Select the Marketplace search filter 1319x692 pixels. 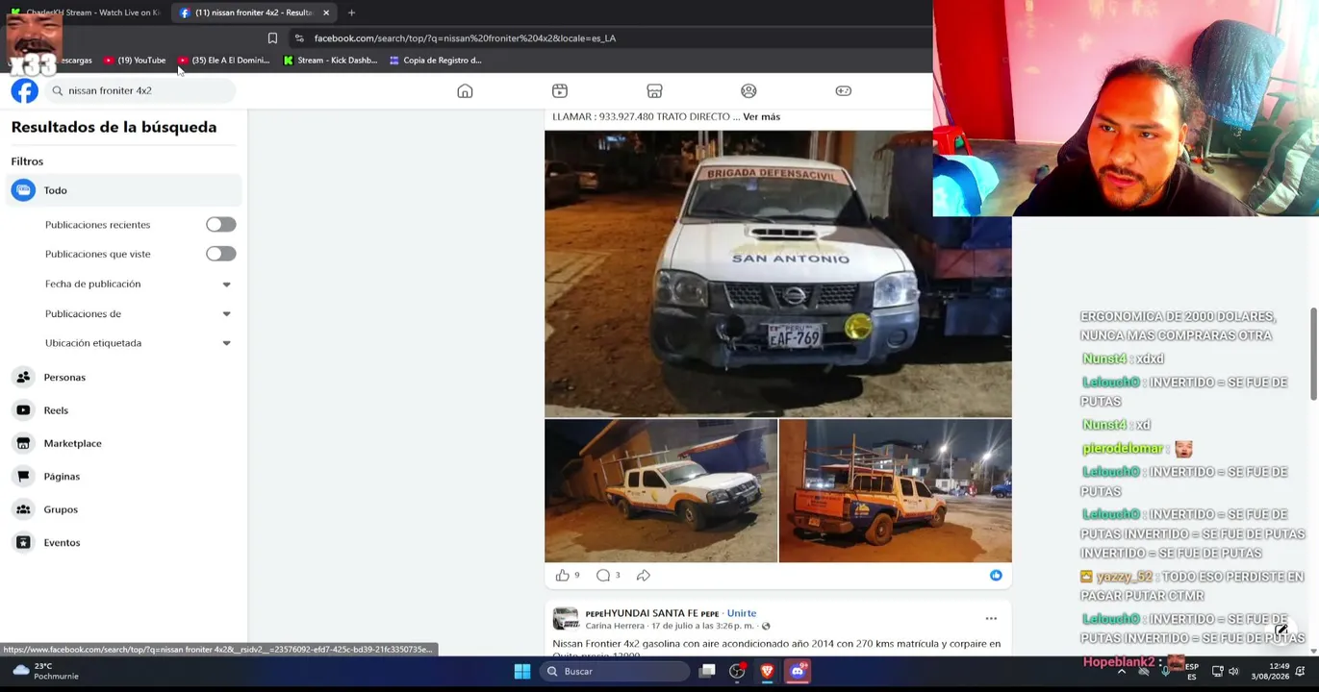(x=123, y=443)
